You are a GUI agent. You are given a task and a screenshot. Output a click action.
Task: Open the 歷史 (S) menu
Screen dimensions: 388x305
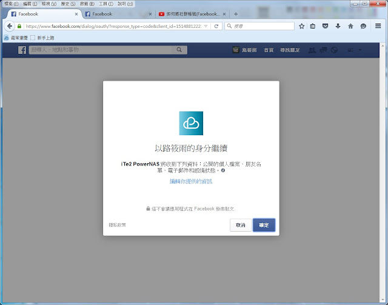tap(68, 4)
